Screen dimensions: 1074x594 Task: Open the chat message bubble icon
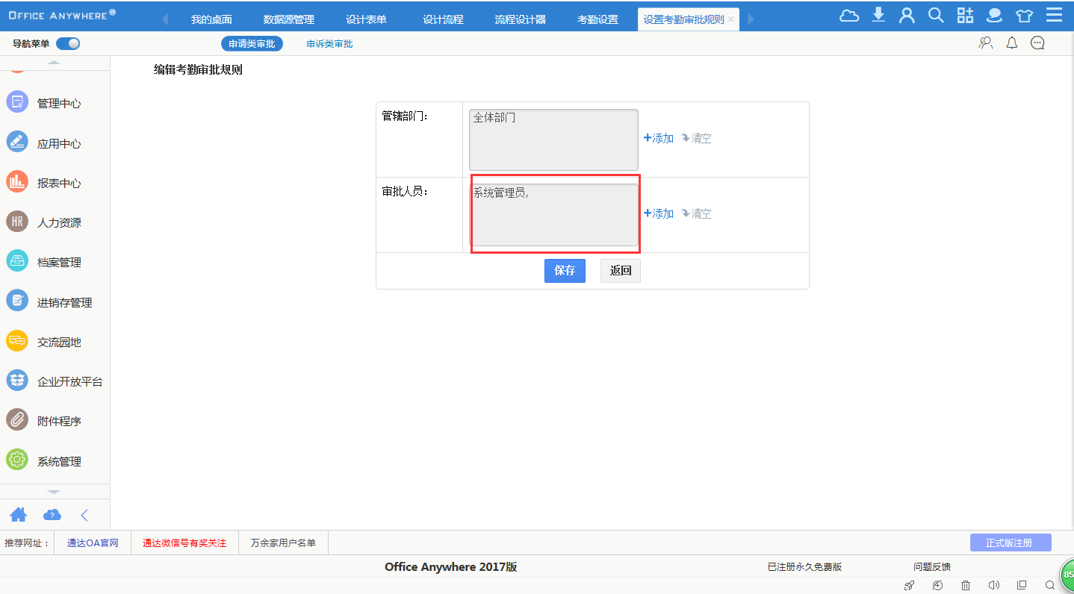pyautogui.click(x=1037, y=43)
